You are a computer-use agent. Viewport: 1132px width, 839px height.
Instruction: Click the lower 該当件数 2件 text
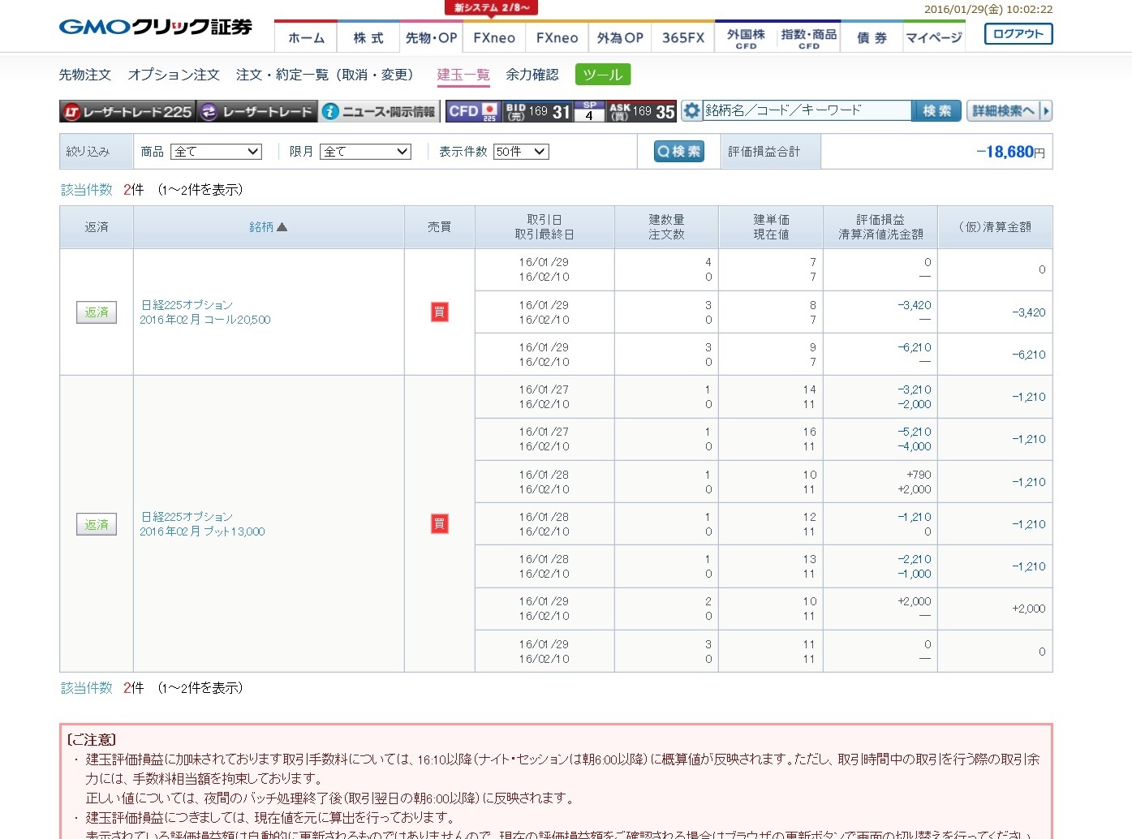click(x=102, y=688)
